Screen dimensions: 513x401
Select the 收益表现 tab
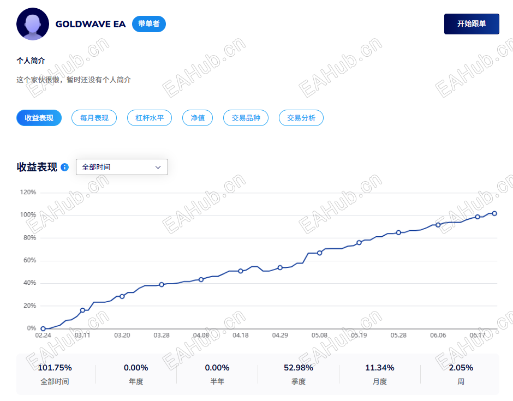(x=39, y=118)
